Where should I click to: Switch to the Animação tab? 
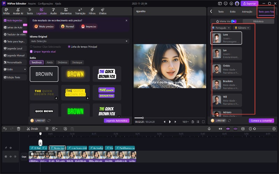click(247, 11)
